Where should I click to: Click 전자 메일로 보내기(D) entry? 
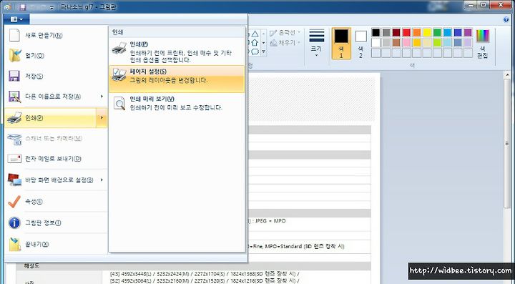click(56, 159)
